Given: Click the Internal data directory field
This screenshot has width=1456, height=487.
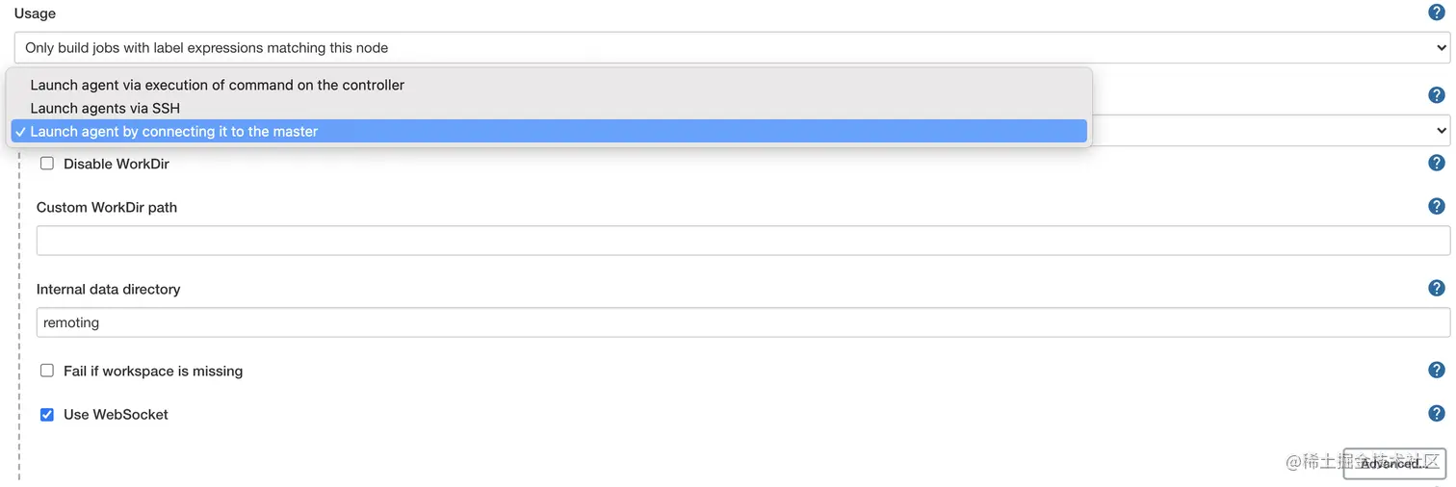Looking at the screenshot, I should click(742, 322).
